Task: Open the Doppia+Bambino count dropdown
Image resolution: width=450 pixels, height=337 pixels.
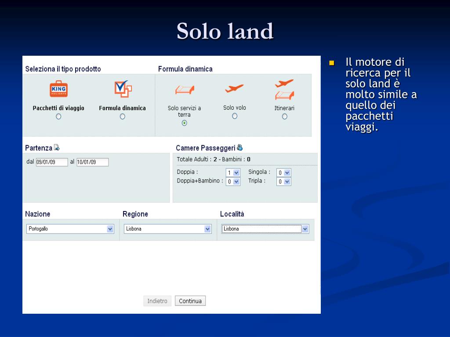Action: click(x=233, y=181)
